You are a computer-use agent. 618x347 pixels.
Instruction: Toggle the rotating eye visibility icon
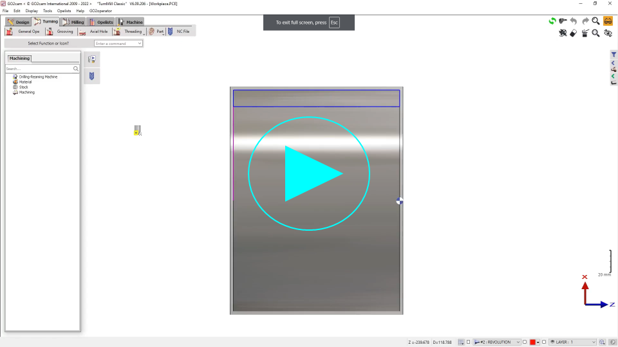tap(608, 33)
